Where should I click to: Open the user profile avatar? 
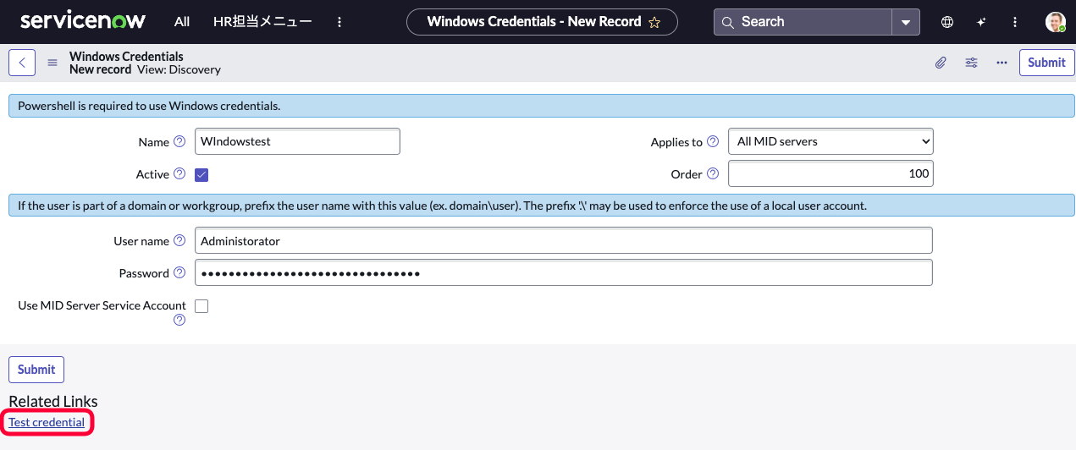[x=1055, y=22]
